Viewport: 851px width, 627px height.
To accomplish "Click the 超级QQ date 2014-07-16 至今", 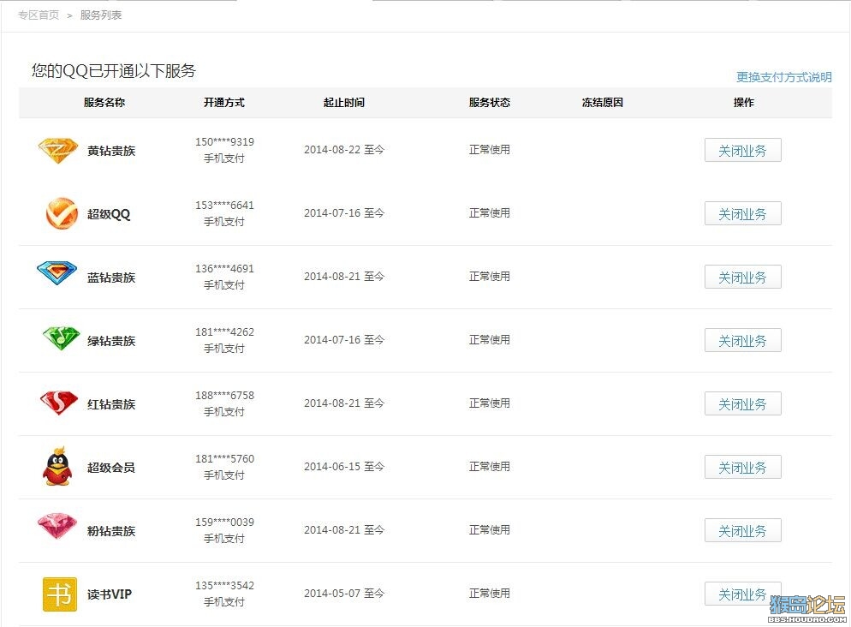I will point(344,213).
